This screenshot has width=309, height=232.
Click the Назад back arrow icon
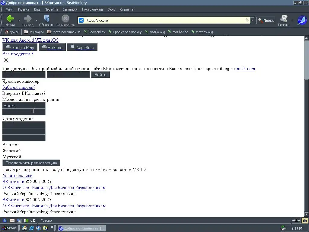(x=10, y=18)
